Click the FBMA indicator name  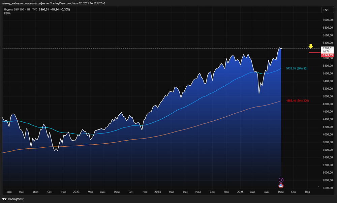pyautogui.click(x=7, y=13)
